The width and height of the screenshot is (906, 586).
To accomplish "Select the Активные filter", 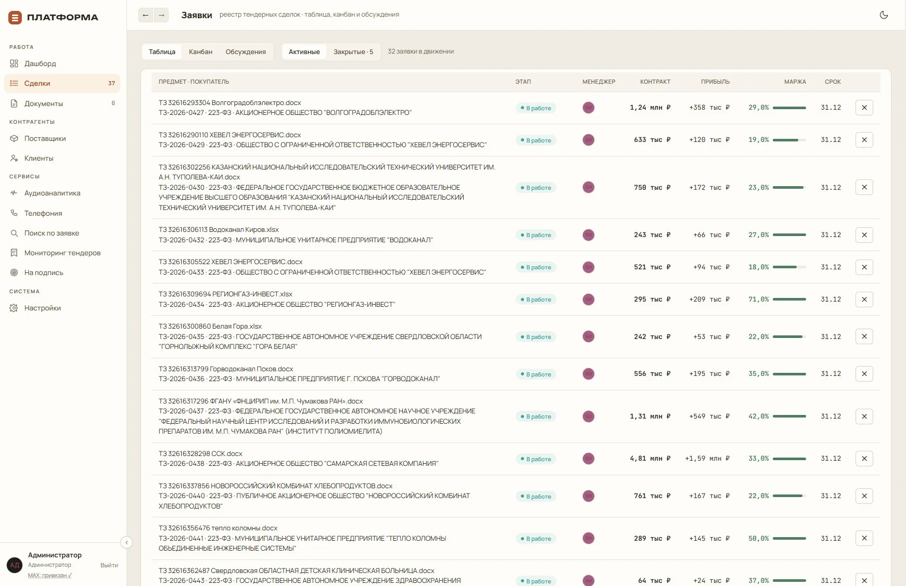I will pyautogui.click(x=304, y=51).
